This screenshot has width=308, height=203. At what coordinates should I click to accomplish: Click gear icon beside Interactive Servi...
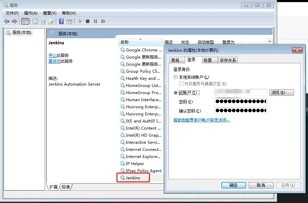tap(123, 142)
